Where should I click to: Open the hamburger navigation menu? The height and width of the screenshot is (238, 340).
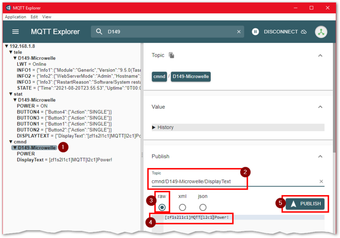pos(16,32)
